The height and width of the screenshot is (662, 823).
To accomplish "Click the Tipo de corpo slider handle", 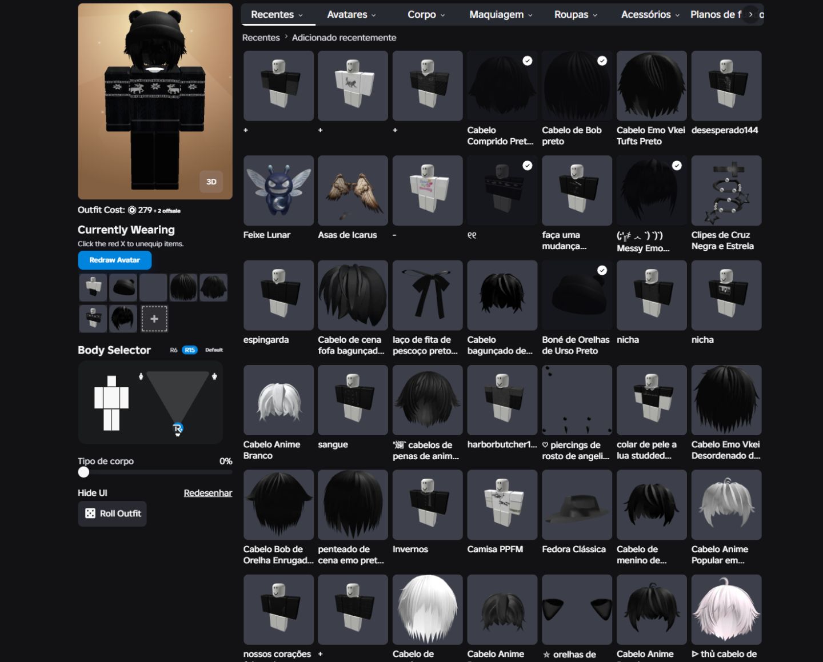I will (84, 472).
